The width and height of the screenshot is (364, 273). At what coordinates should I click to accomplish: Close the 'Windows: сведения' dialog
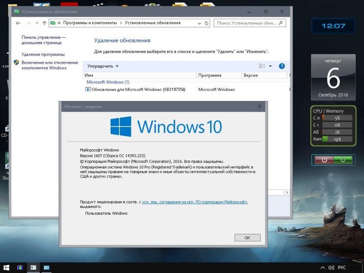[x=259, y=106]
